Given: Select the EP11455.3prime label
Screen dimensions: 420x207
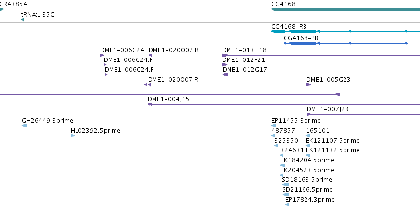Looking at the screenshot, I should (x=296, y=121).
